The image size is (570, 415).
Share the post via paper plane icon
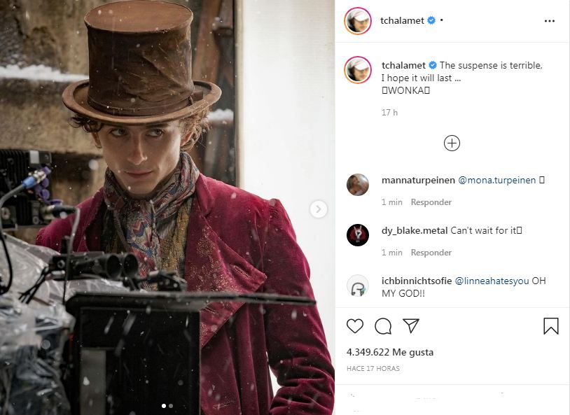click(411, 325)
